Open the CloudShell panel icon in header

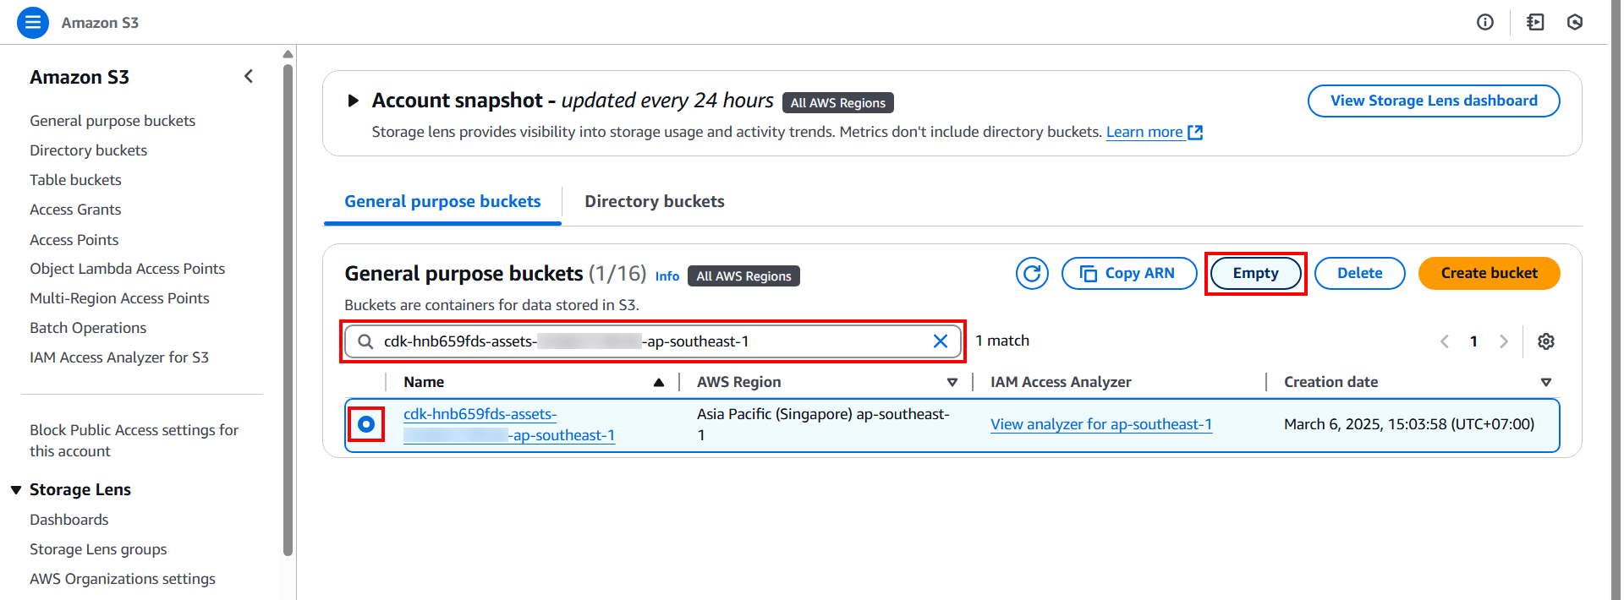click(x=1535, y=23)
